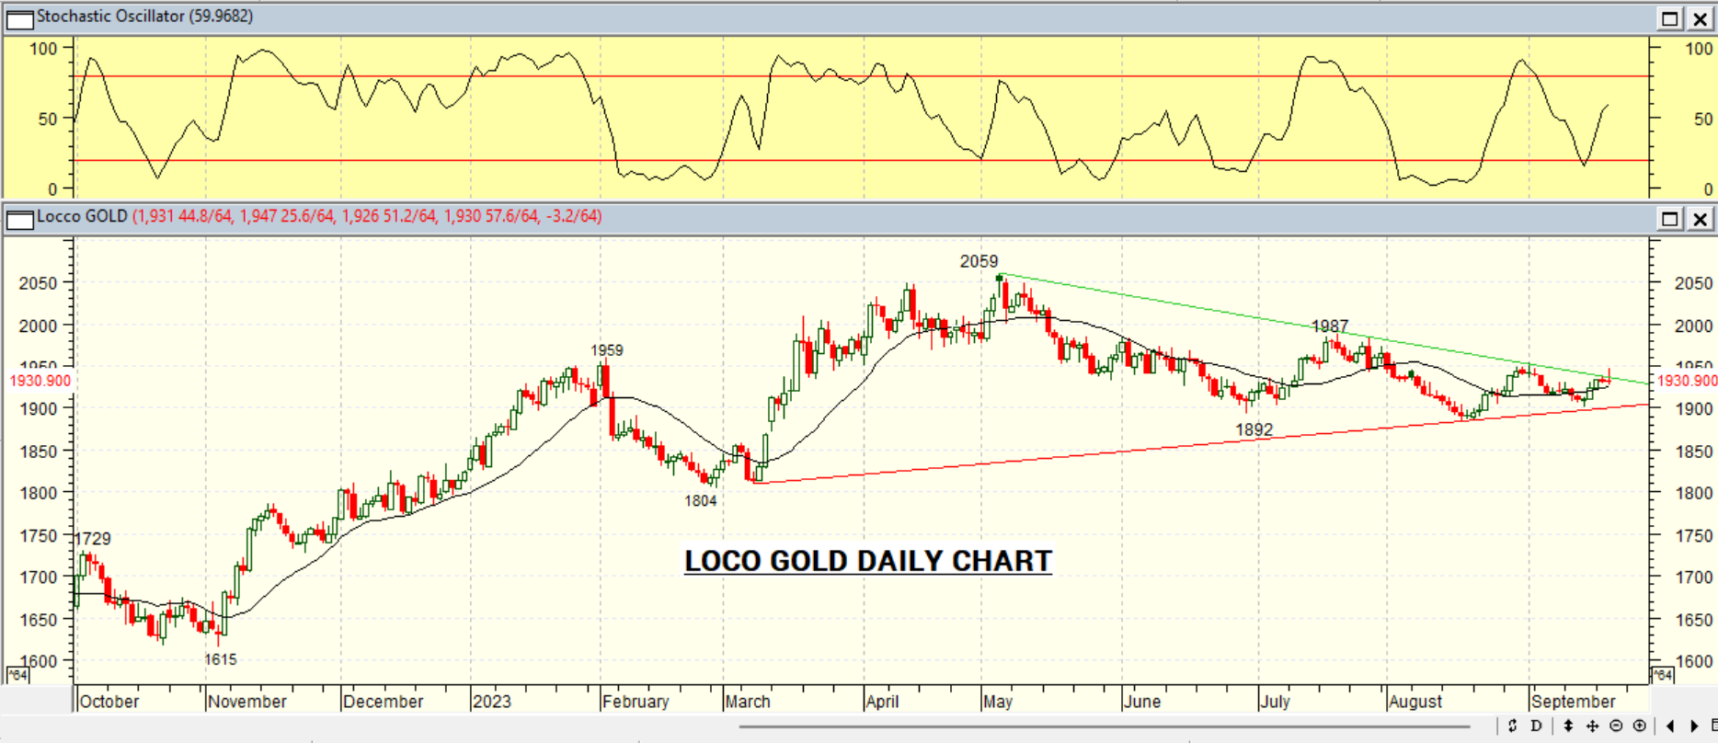The width and height of the screenshot is (1718, 743).
Task: Click the 1892 low price label
Action: [x=1254, y=430]
